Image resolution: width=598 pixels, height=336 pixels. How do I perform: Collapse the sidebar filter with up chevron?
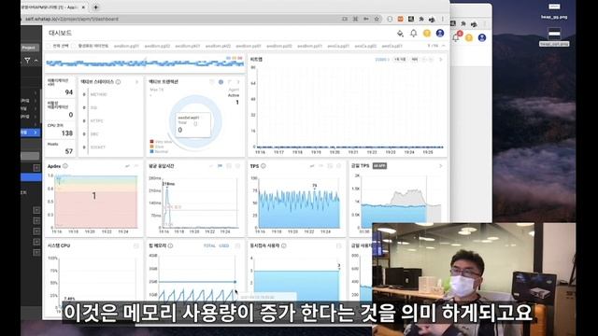coord(36,60)
